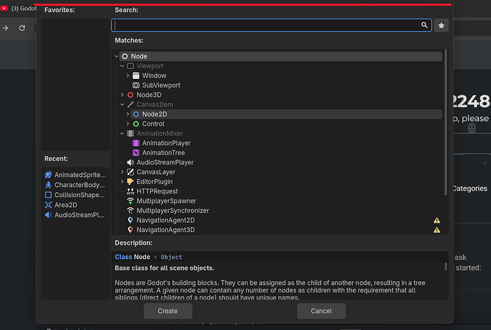Viewport: 491px width, 330px height.
Task: Click the CanvasLayer icon
Action: point(131,172)
